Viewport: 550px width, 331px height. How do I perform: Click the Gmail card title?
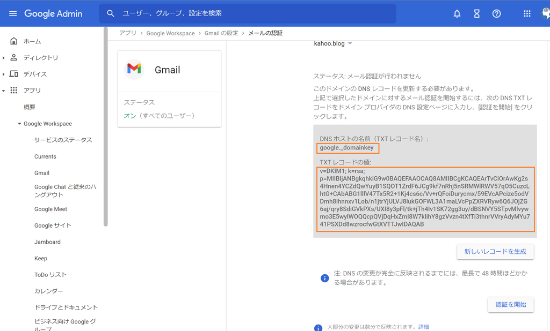coord(168,70)
